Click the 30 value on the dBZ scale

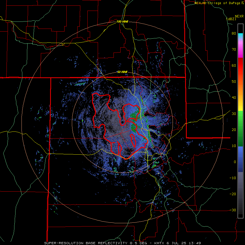[x=234, y=114]
